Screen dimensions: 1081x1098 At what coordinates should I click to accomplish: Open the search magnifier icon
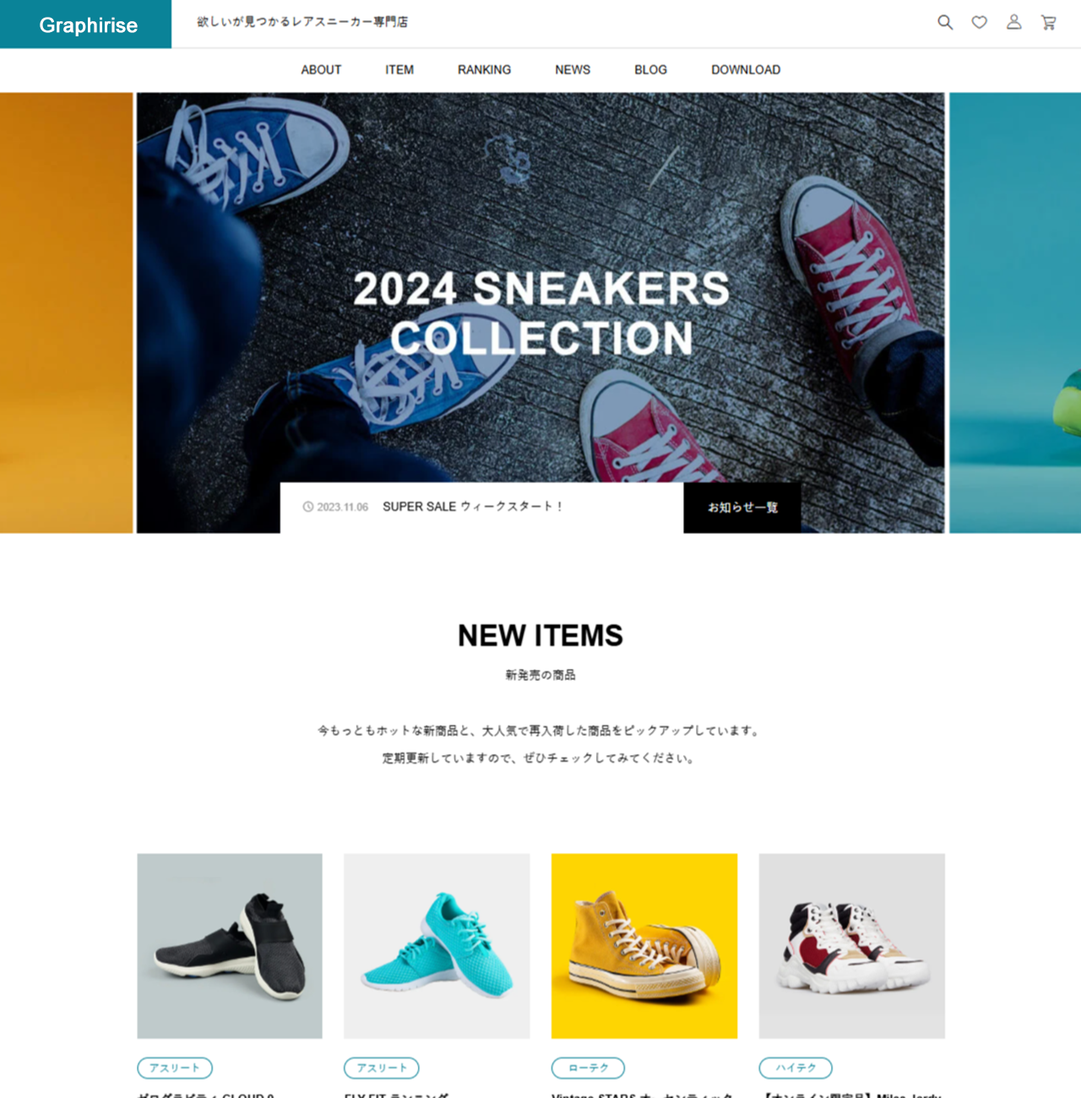click(945, 23)
